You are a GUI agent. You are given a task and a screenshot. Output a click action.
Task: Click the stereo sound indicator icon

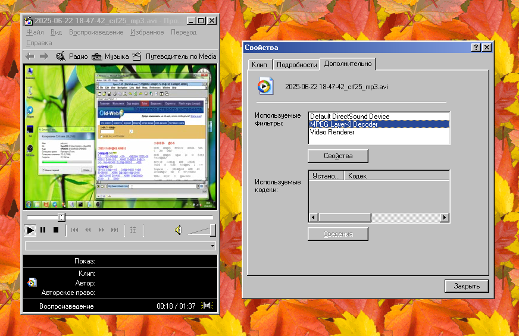[207, 306]
